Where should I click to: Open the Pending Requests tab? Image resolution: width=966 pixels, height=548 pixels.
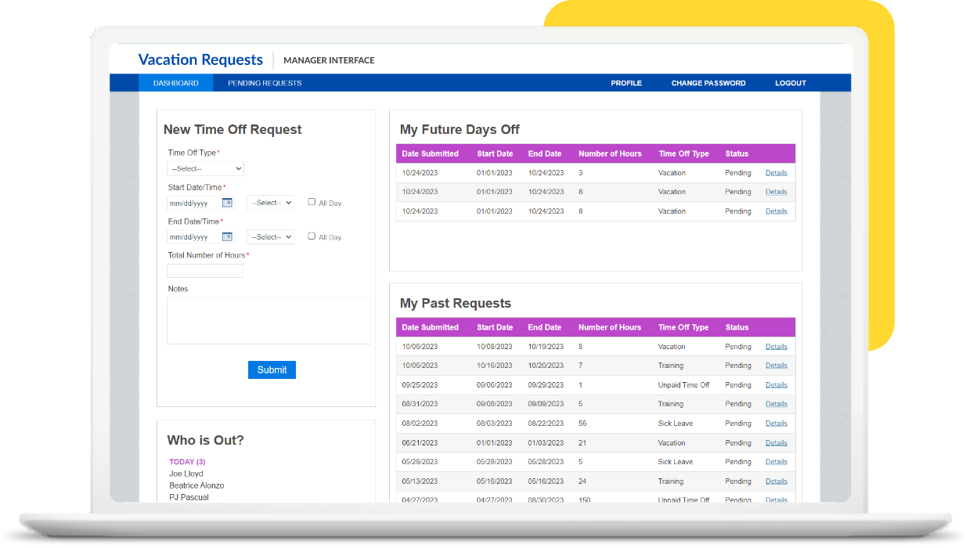coord(265,83)
